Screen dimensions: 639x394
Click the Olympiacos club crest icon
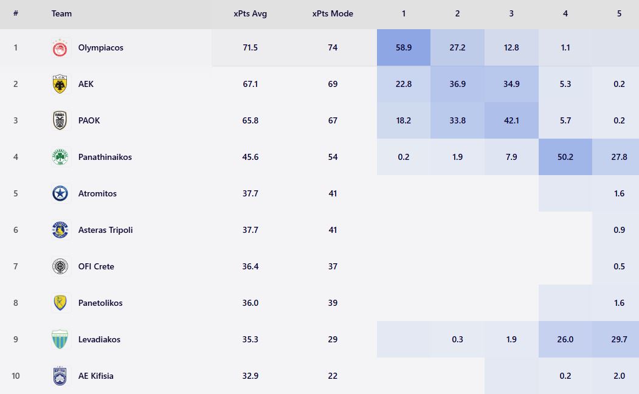point(60,47)
